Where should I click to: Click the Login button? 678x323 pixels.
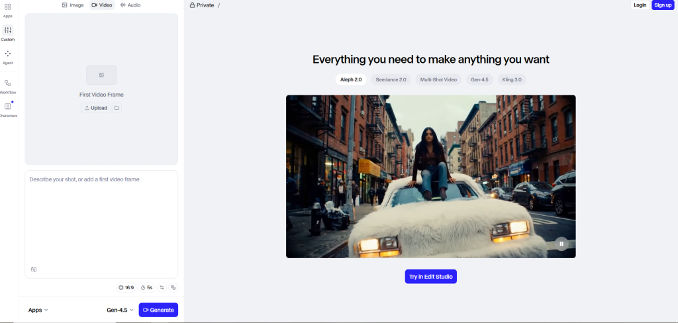pyautogui.click(x=640, y=5)
